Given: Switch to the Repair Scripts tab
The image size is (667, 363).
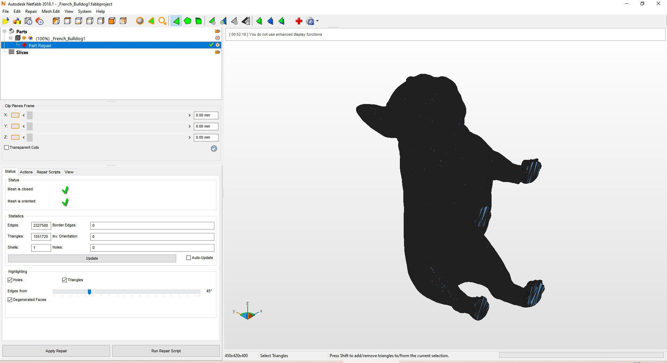Looking at the screenshot, I should (49, 172).
